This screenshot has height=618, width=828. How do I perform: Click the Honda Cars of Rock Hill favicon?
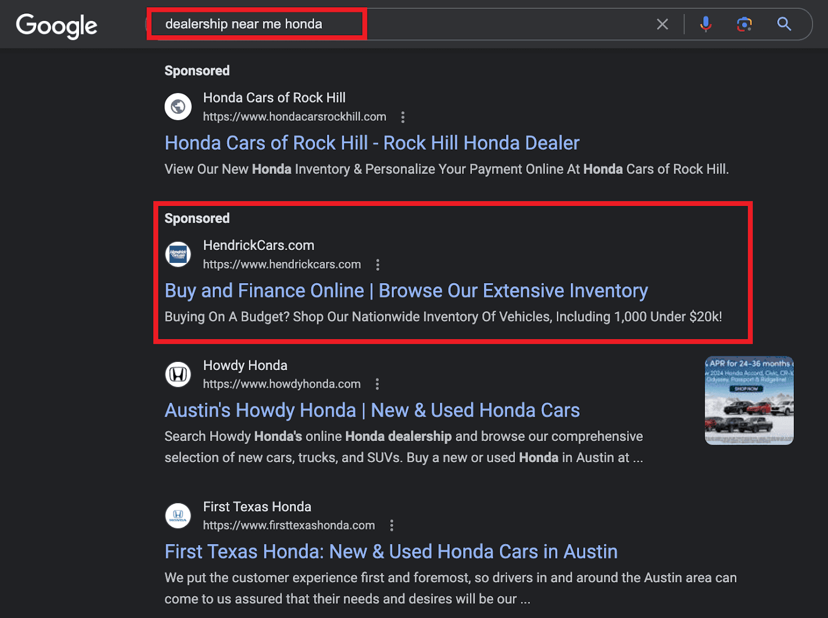point(178,107)
